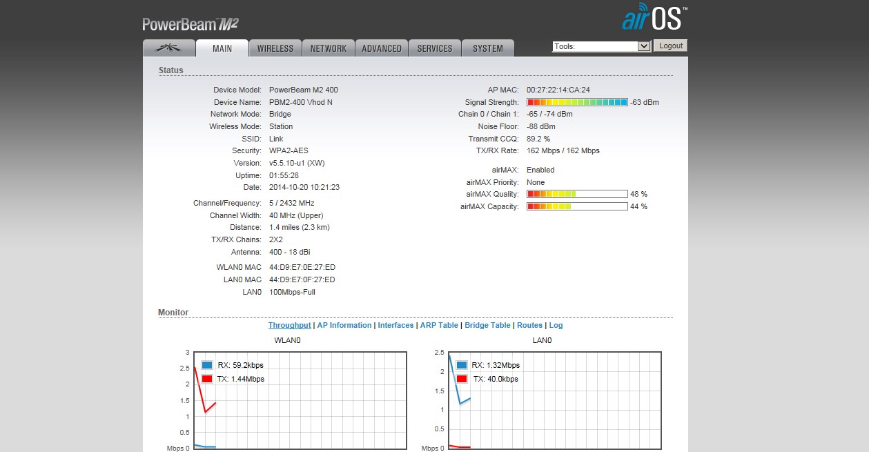Click the LAN0 throughput graph
This screenshot has width=869, height=452.
pyautogui.click(x=554, y=400)
